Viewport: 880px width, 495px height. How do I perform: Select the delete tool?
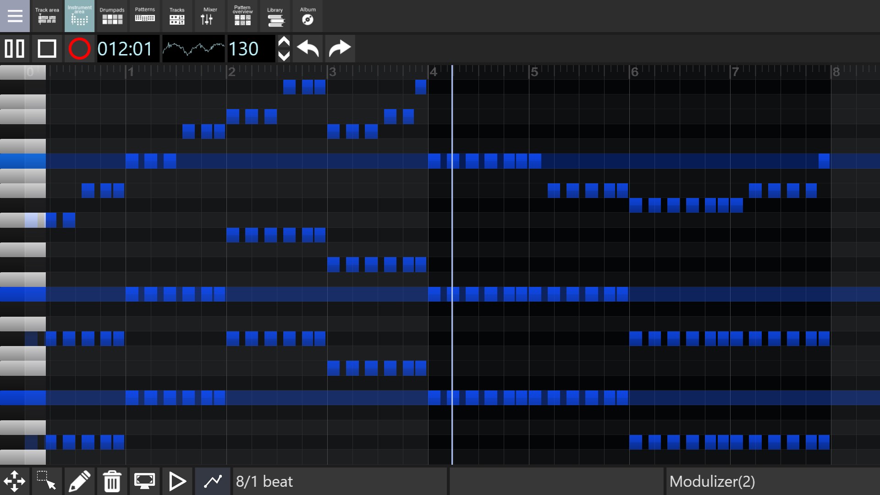click(x=112, y=481)
